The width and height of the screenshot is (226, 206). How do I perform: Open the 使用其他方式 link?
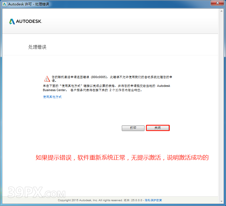click(52, 97)
